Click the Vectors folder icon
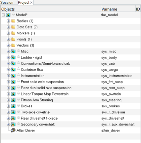141x143 pixels. (x=13, y=45)
